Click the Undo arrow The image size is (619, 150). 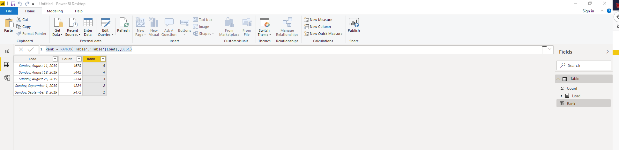[x=20, y=4]
